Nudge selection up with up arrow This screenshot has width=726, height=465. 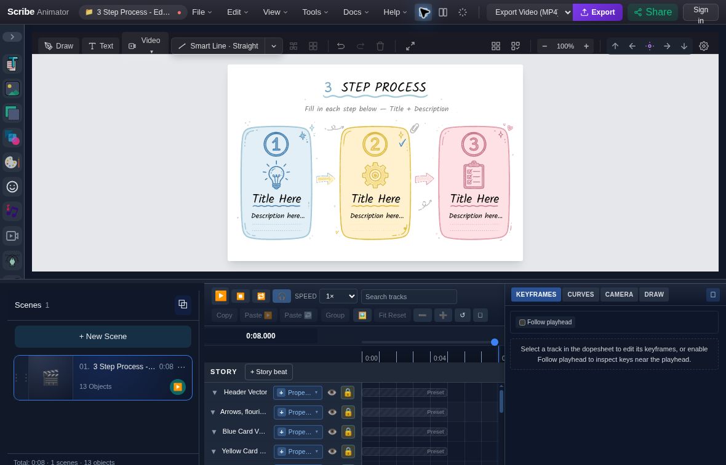tap(615, 45)
